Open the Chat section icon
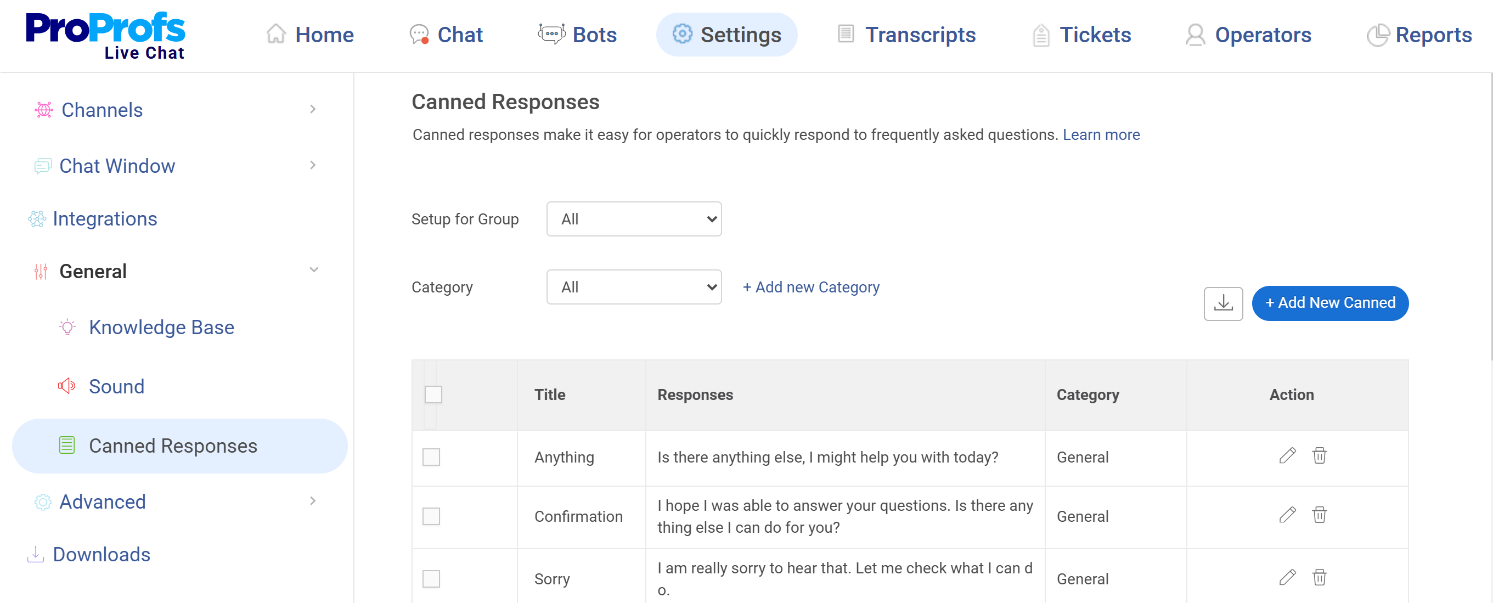The image size is (1493, 603). pyautogui.click(x=419, y=34)
